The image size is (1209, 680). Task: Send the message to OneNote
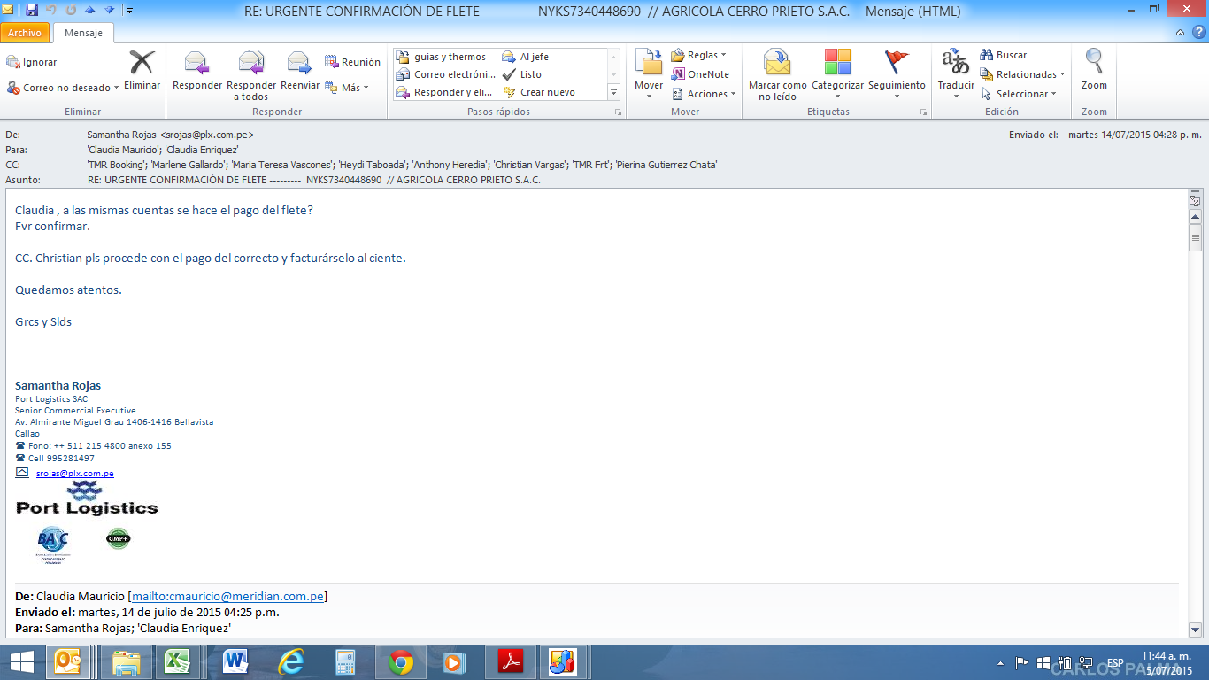coord(700,74)
